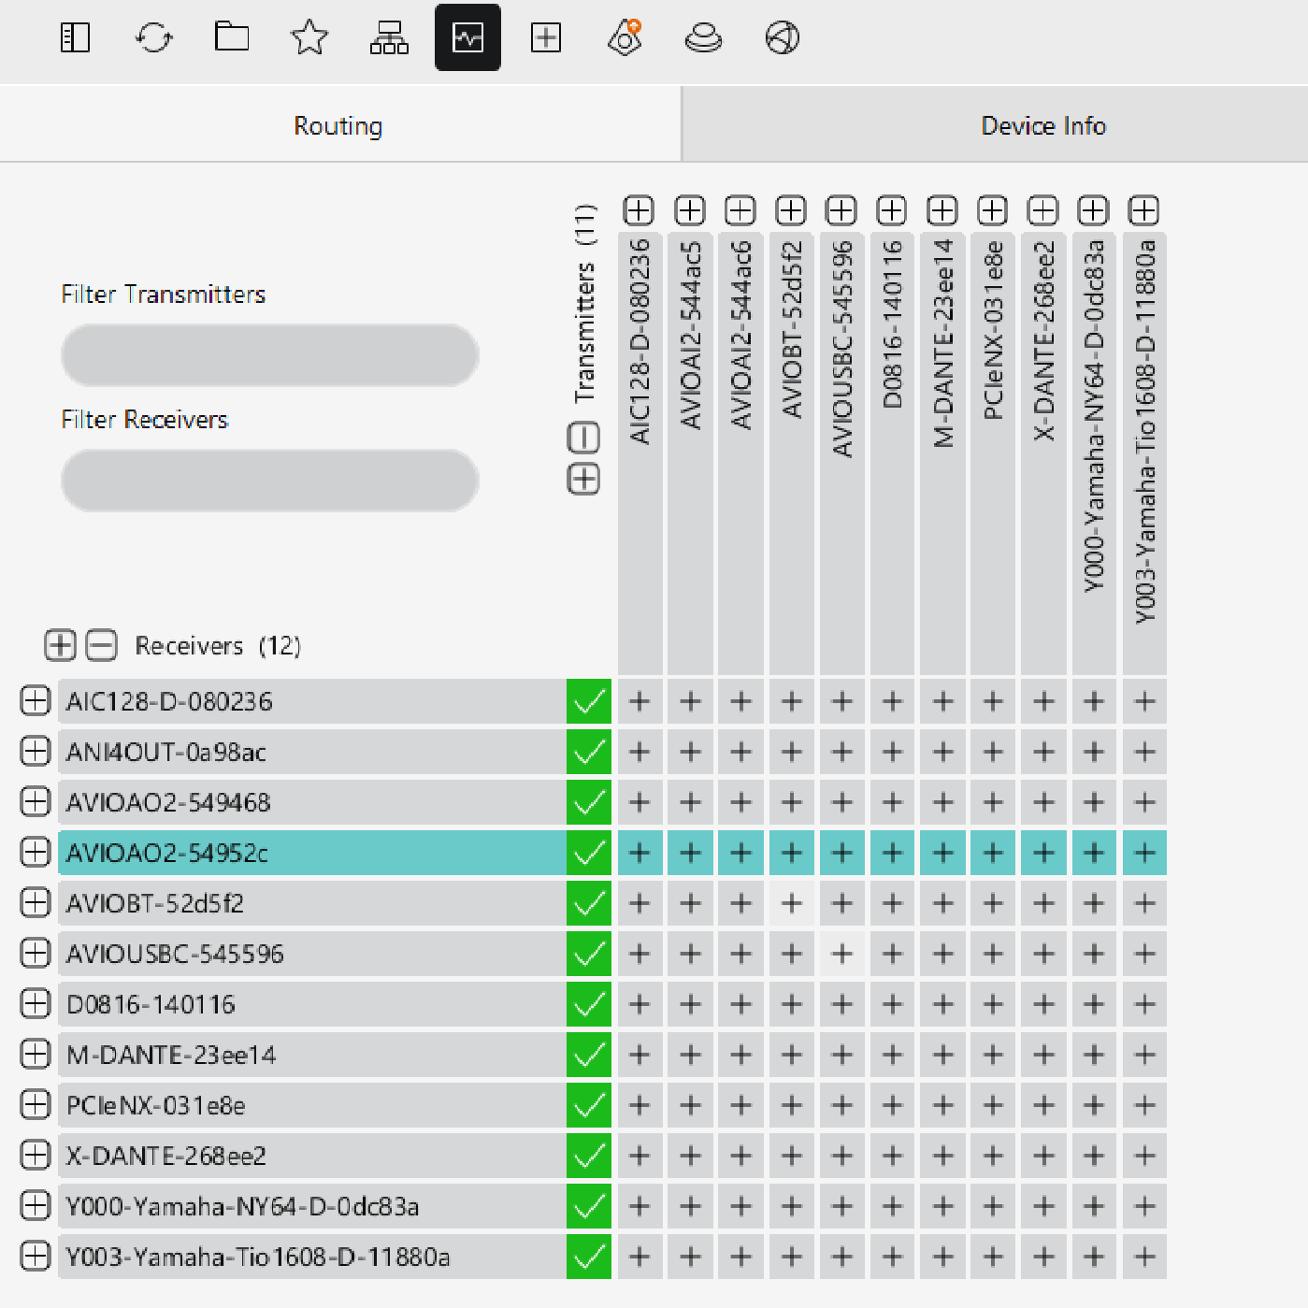
Task: Expand the ANI4OUT-0a98ac receiver row
Action: (36, 752)
